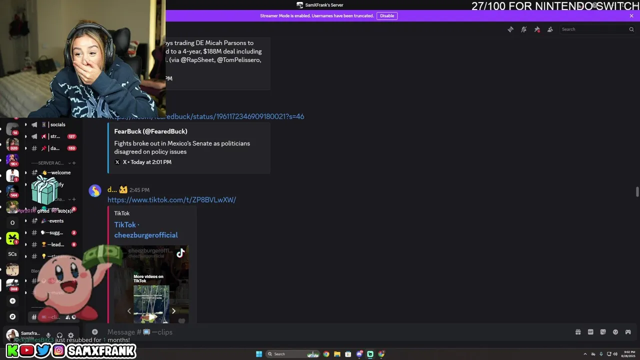Viewport: 640px width, 360px height.
Task: Open Discover servers compass icon
Action: [x=12, y=316]
